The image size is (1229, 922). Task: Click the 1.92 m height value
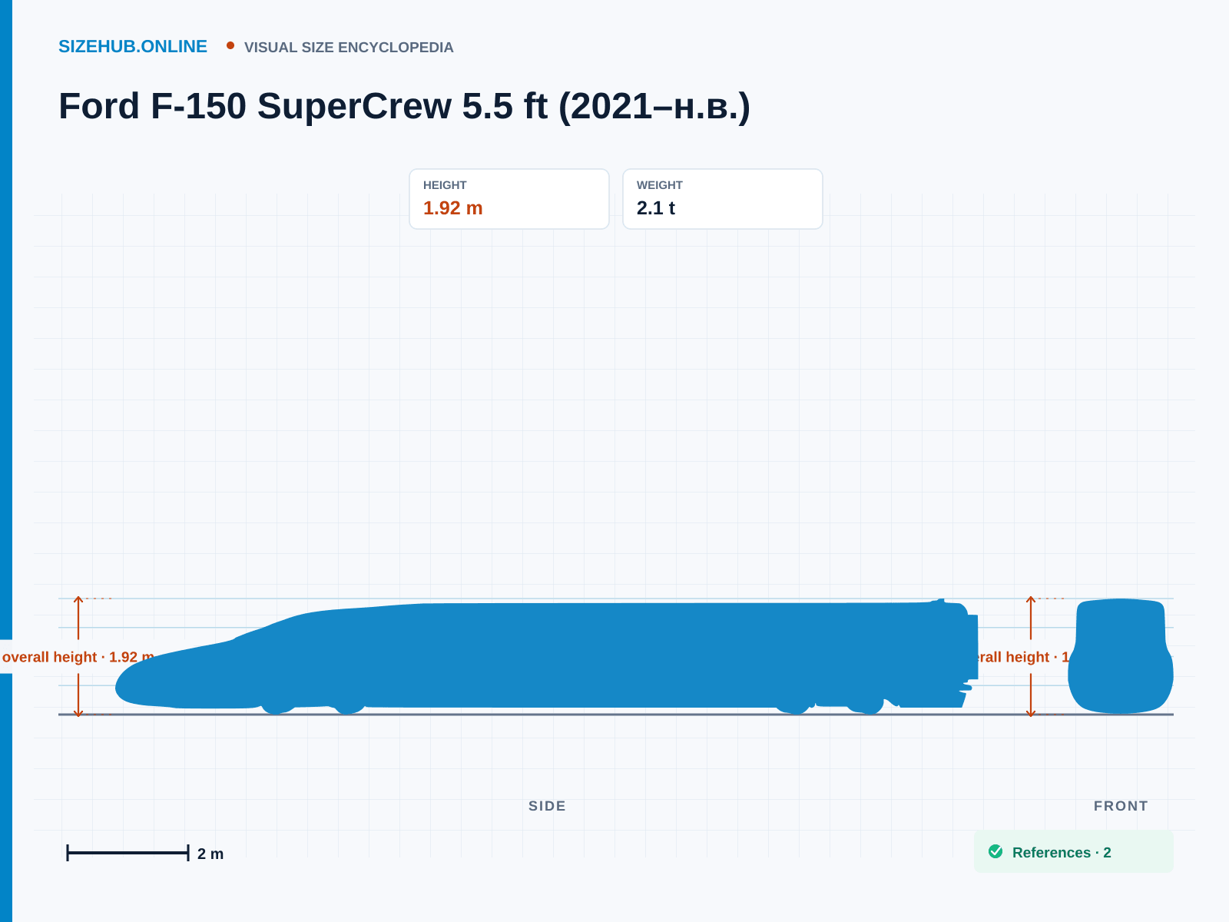453,208
